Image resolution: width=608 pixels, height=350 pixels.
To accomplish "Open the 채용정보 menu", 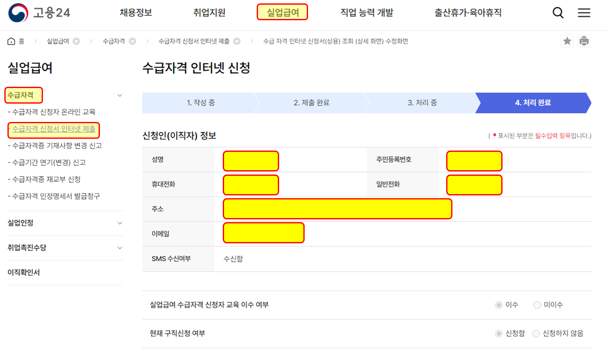I will pos(136,12).
